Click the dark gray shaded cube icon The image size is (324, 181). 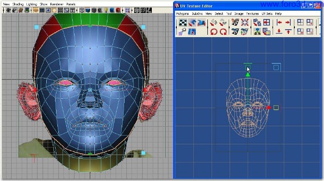(x=94, y=10)
